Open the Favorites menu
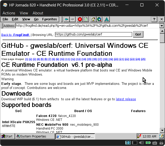 point(49,19)
